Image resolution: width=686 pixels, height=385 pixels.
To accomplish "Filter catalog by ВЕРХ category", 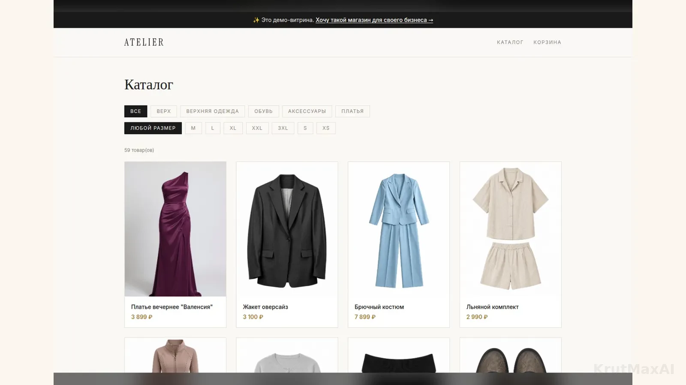I will (164, 111).
